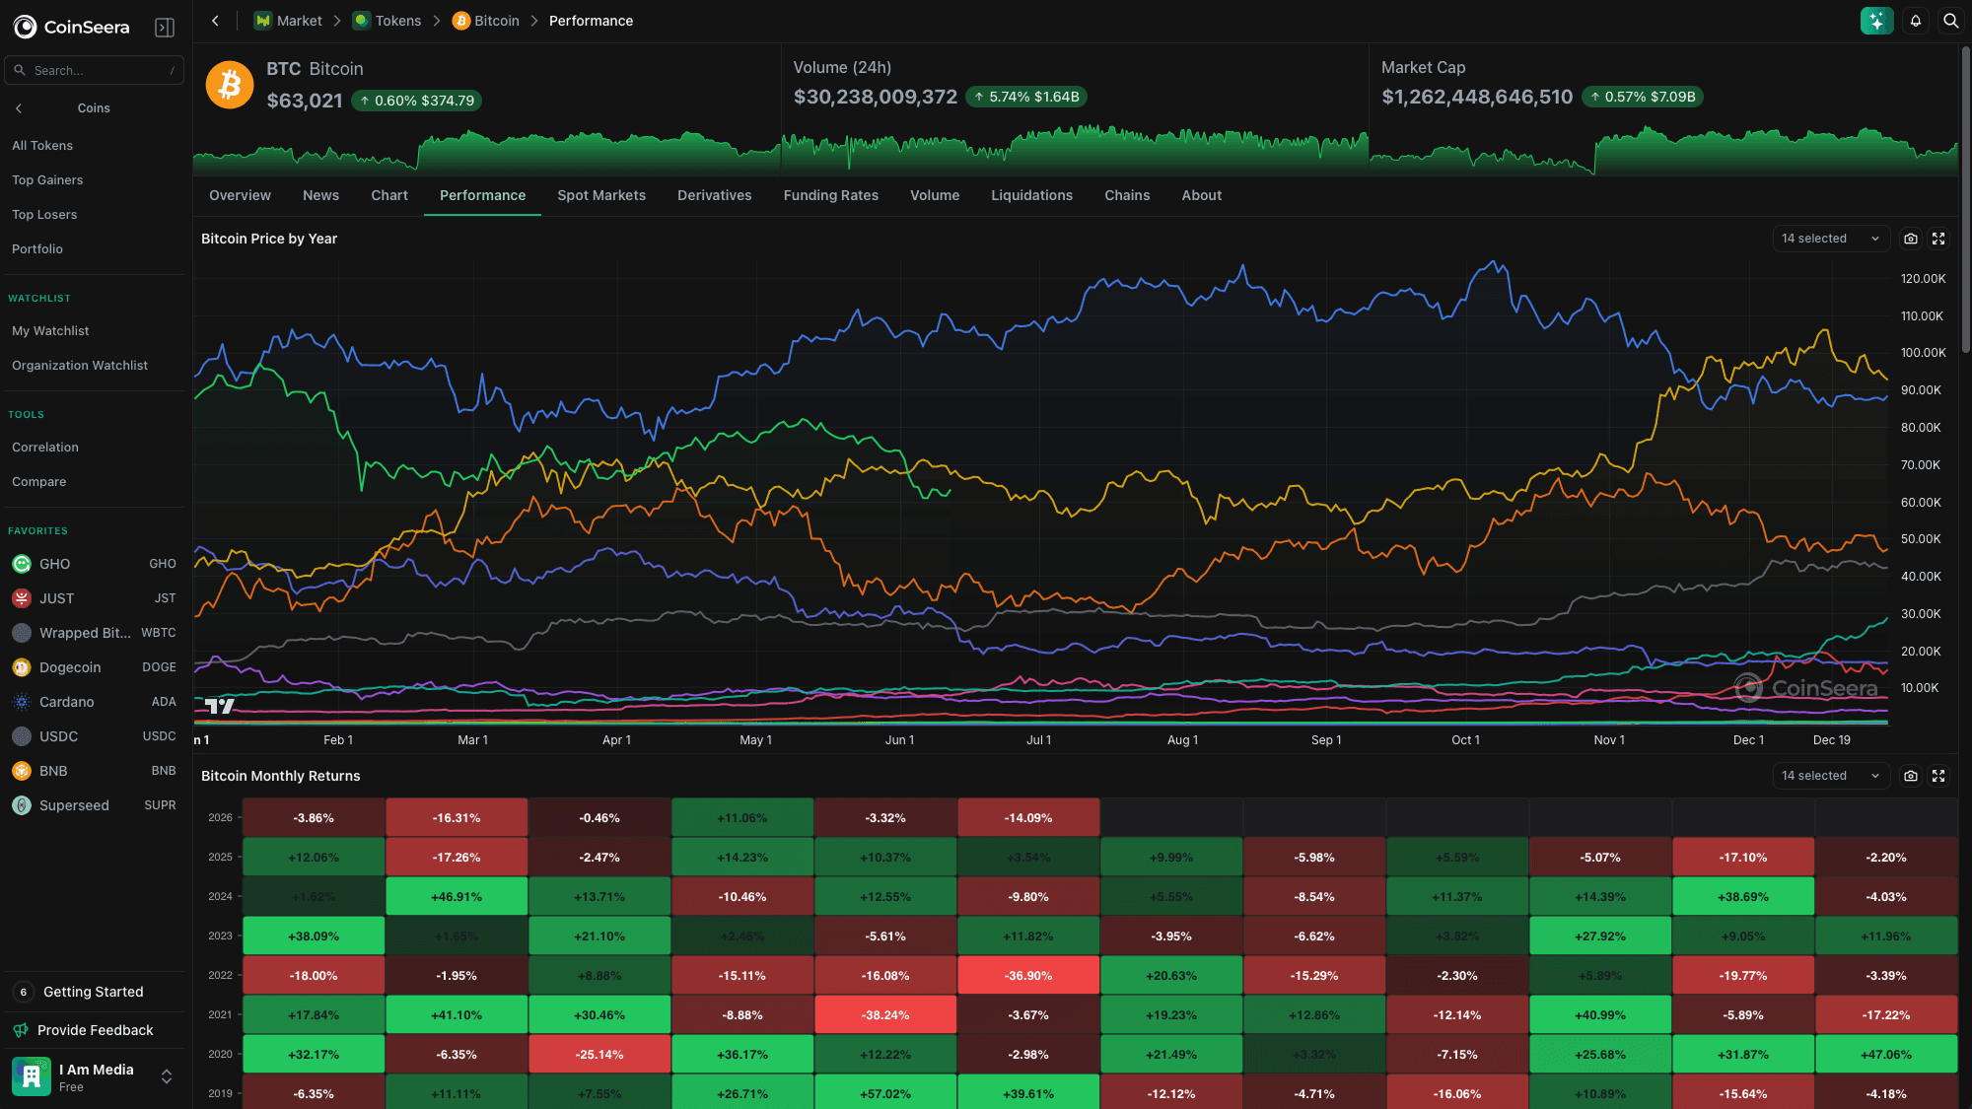
Task: Open the Spot Markets tab
Action: [601, 195]
